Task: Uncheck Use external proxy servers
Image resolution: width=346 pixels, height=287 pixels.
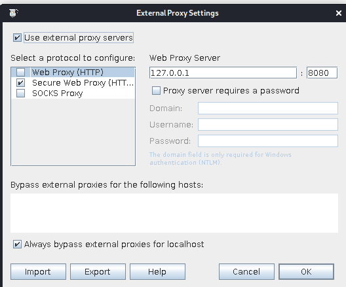Action: 17,38
